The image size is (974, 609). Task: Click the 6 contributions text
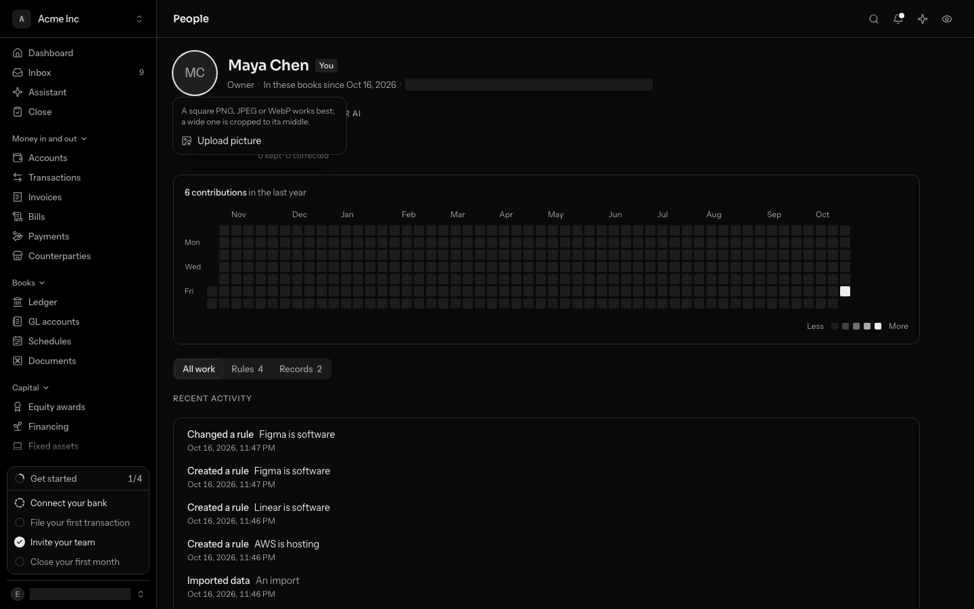216,192
